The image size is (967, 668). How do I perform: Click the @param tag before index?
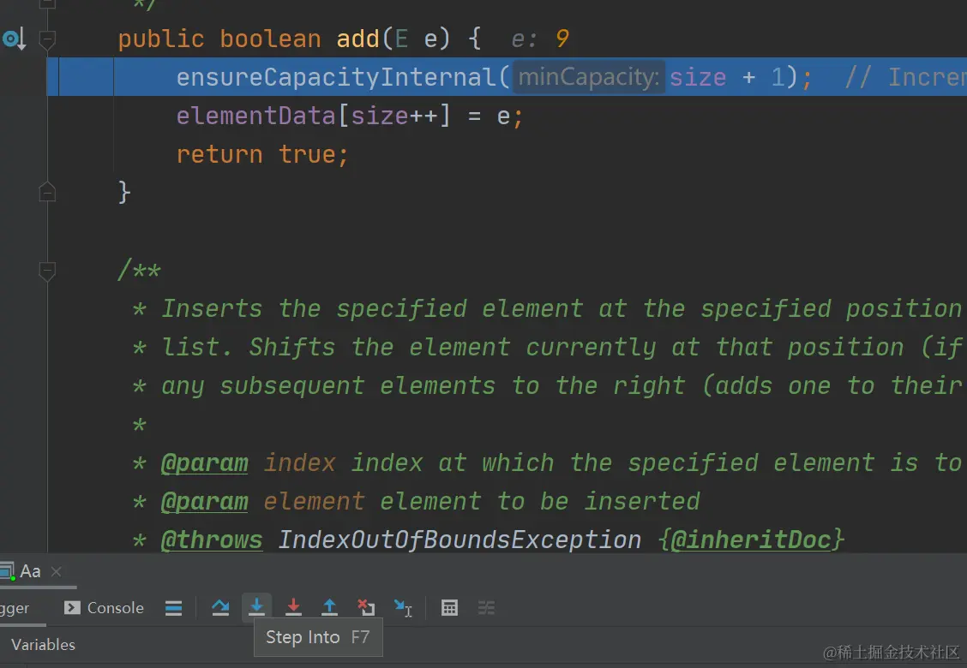pos(204,463)
